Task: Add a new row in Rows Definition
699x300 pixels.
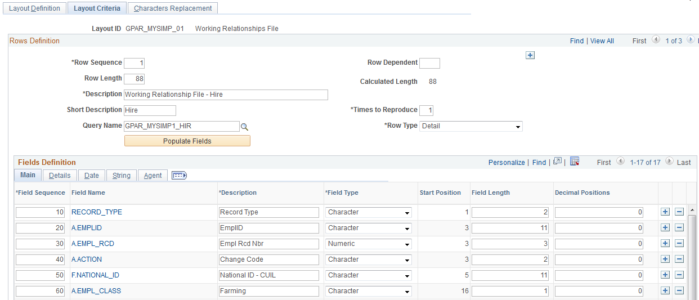Action: 530,55
